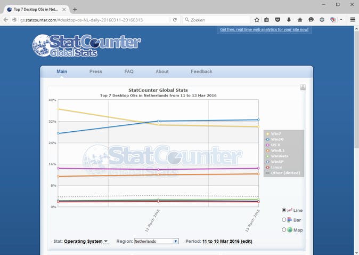Toggle Win10 series in the legend
The height and width of the screenshot is (255, 359).
click(275, 139)
